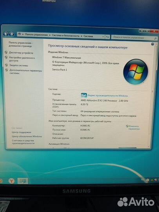
Task: Open Диспетчер устройств from the sidebar
Action: click(21, 53)
